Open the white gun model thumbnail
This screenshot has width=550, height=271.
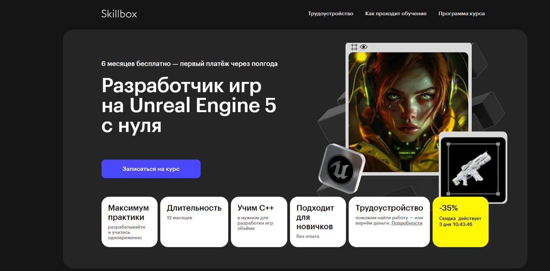473,168
